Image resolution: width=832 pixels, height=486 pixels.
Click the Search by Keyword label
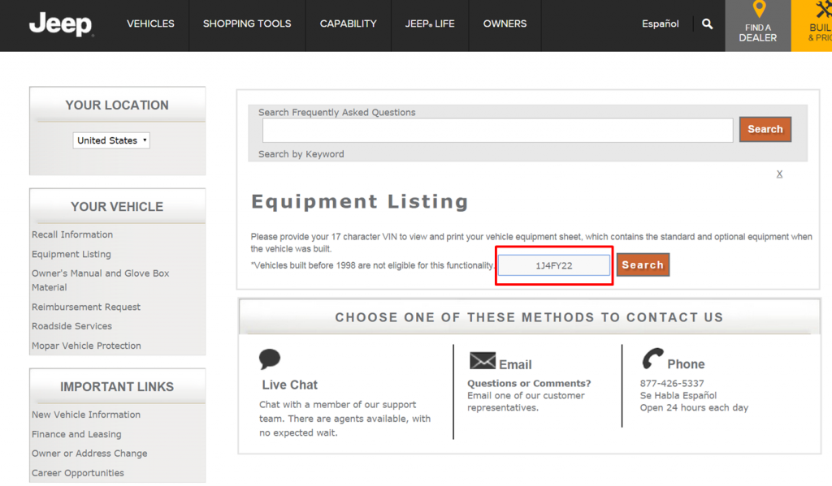(x=301, y=154)
